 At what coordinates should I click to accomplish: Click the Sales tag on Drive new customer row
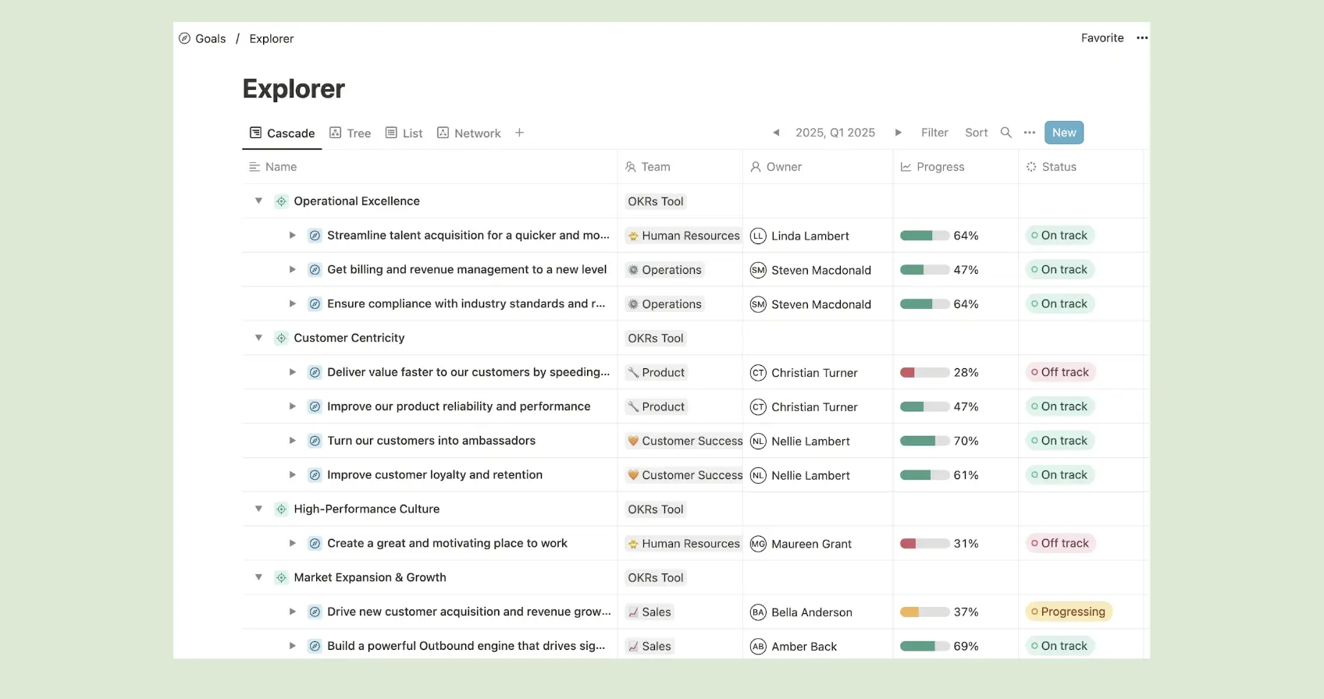click(x=650, y=612)
